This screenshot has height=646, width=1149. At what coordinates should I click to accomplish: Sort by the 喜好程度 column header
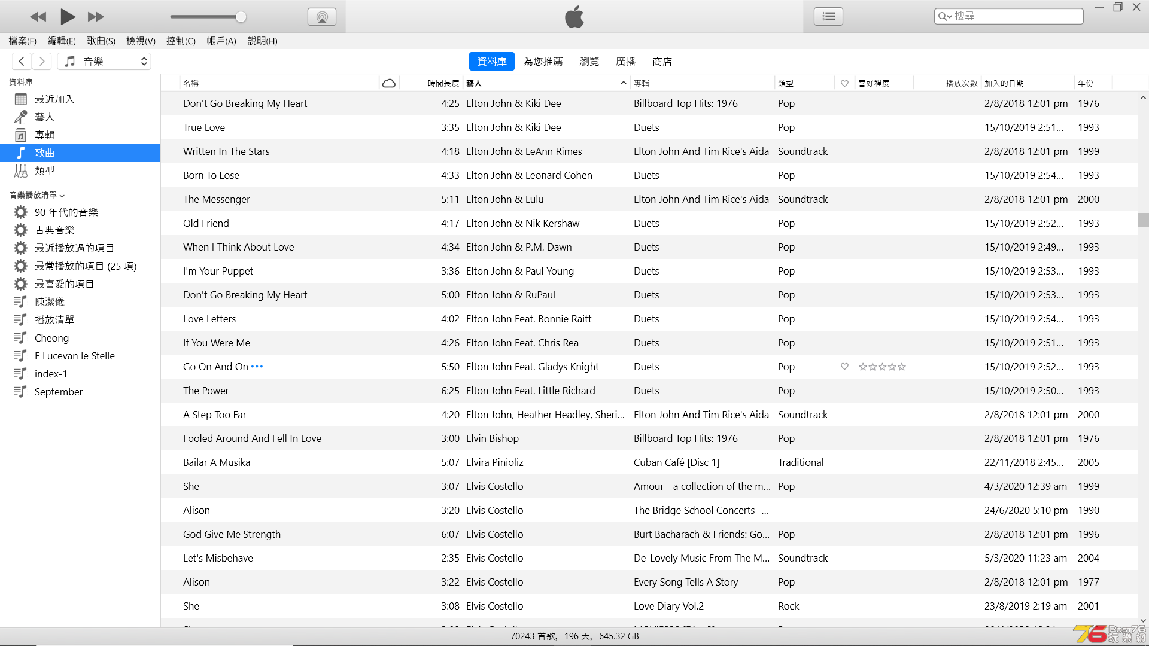click(884, 83)
